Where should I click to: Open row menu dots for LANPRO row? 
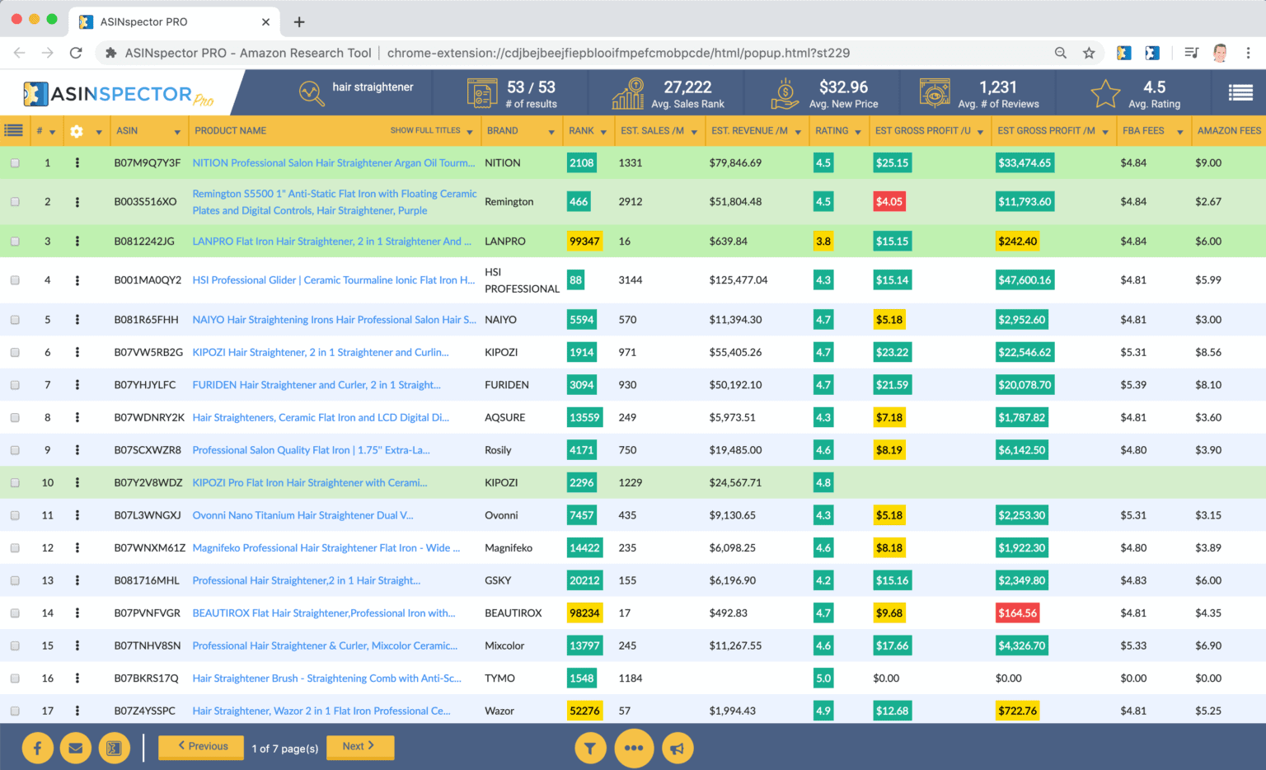(x=77, y=242)
